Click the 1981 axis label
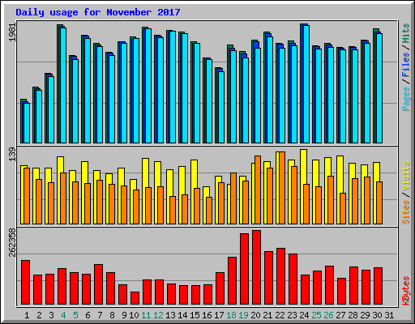Screen dimensions: 415x324 click(12, 32)
